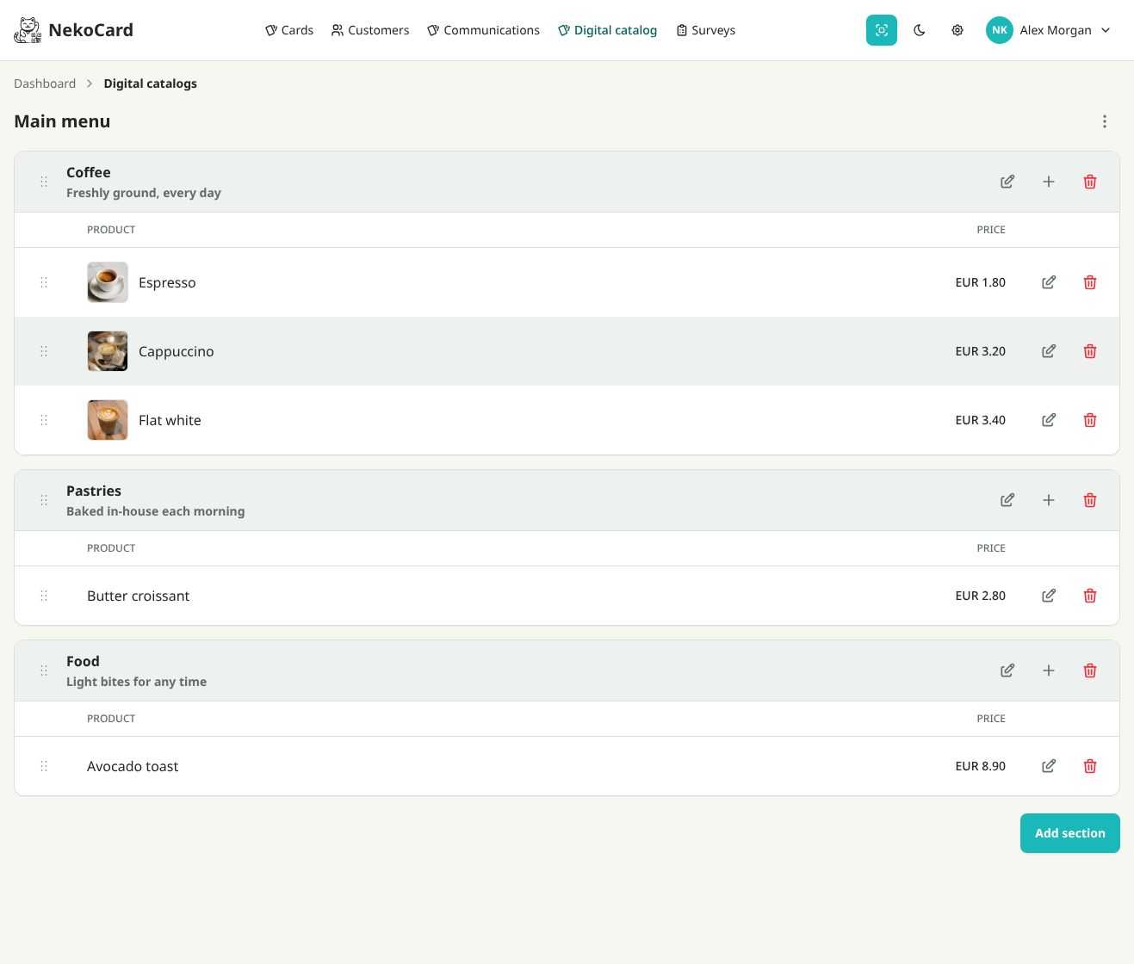
Task: Click the Add section button
Action: coord(1070,833)
